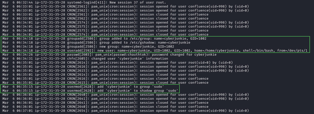Select the 06:34:26 timestamp

tap(25, 54)
